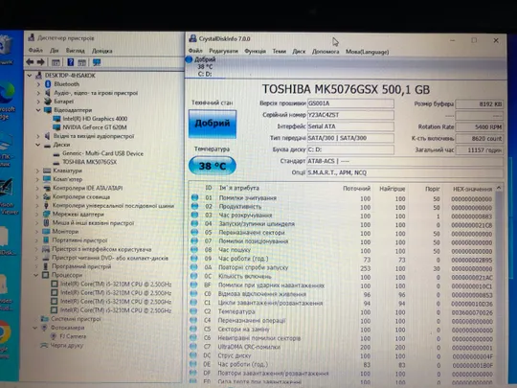The width and height of the screenshot is (517, 388).
Task: Click the Back arrow in Device Manager toolbar
Action: tap(30, 62)
